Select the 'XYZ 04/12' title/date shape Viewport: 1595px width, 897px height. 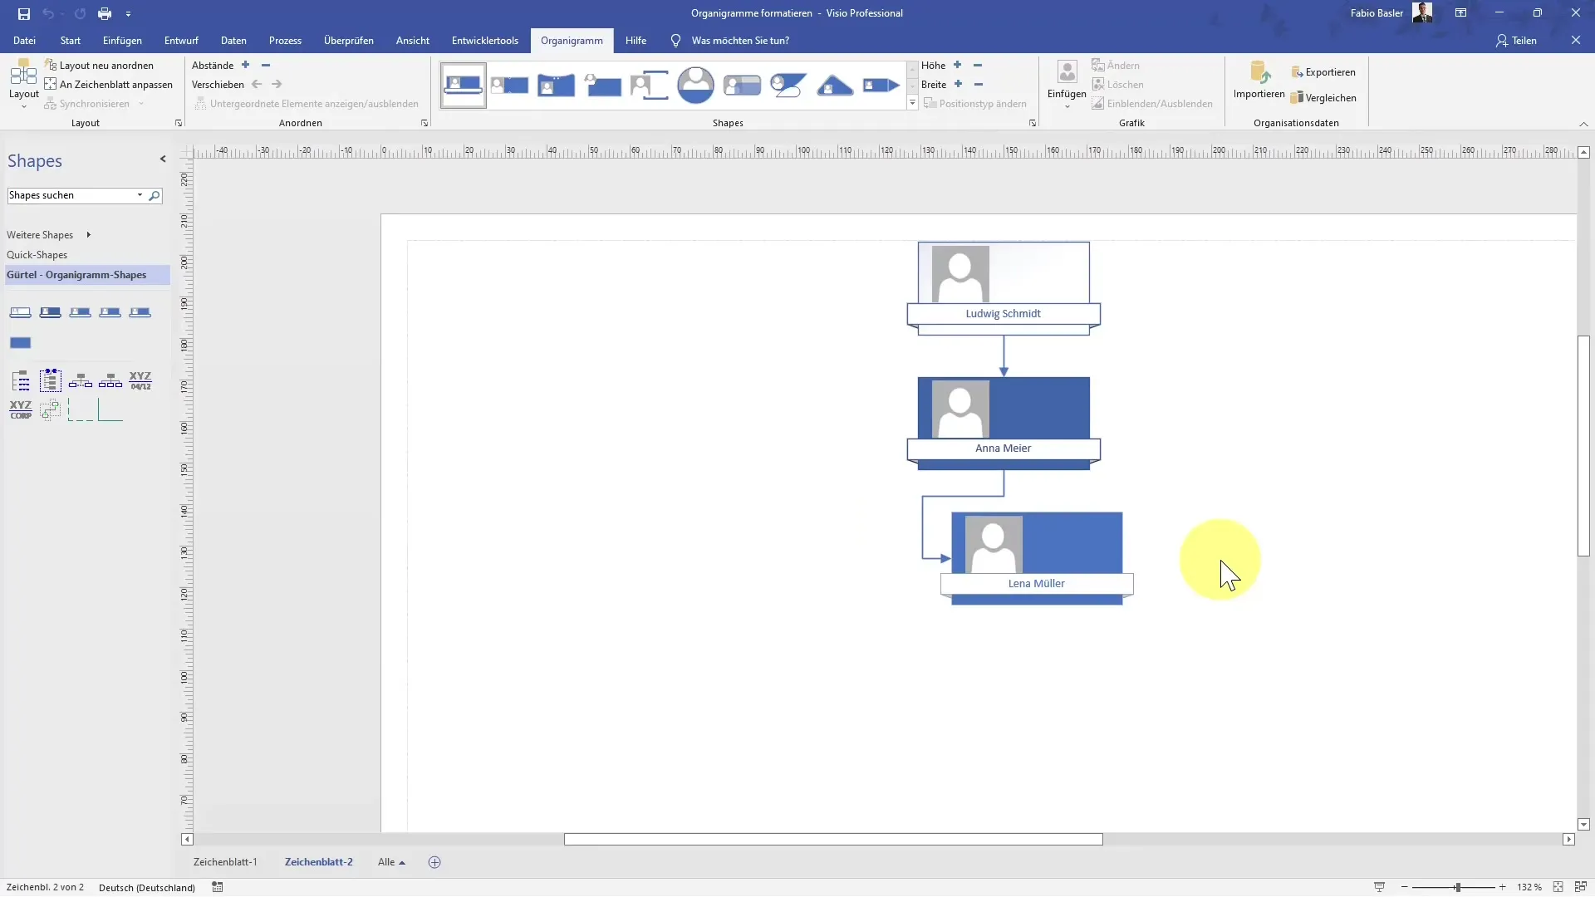point(140,380)
